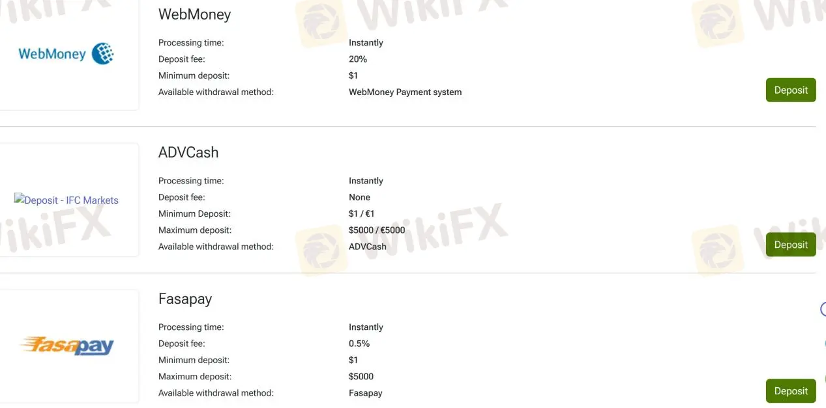Click the orange and blue Fasapay logo
The width and height of the screenshot is (826, 408).
coord(66,346)
